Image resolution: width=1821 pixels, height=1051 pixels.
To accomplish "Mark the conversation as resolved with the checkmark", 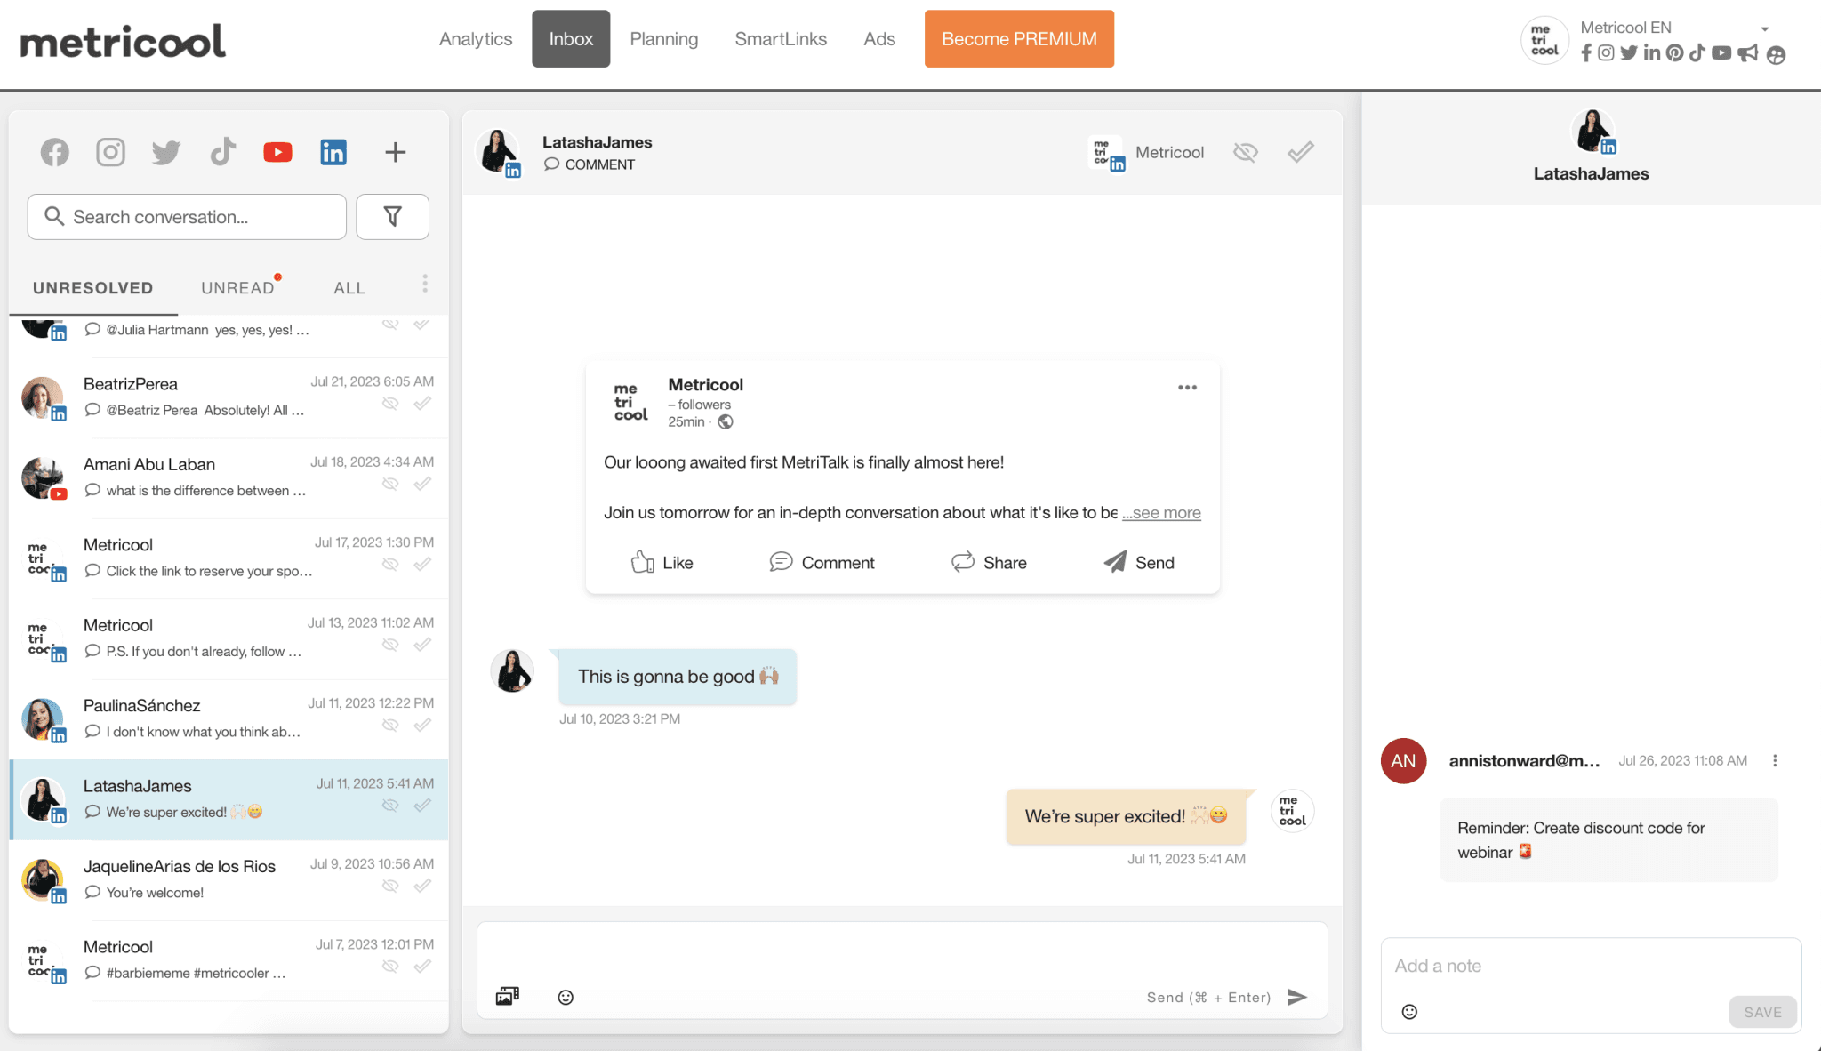I will point(1299,151).
